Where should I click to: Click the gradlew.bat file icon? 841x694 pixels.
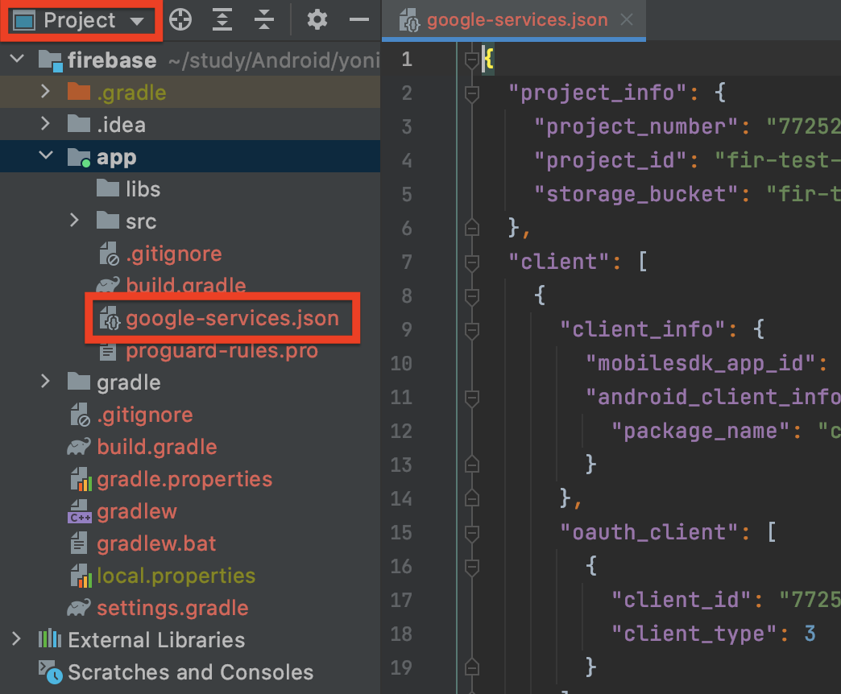[79, 543]
